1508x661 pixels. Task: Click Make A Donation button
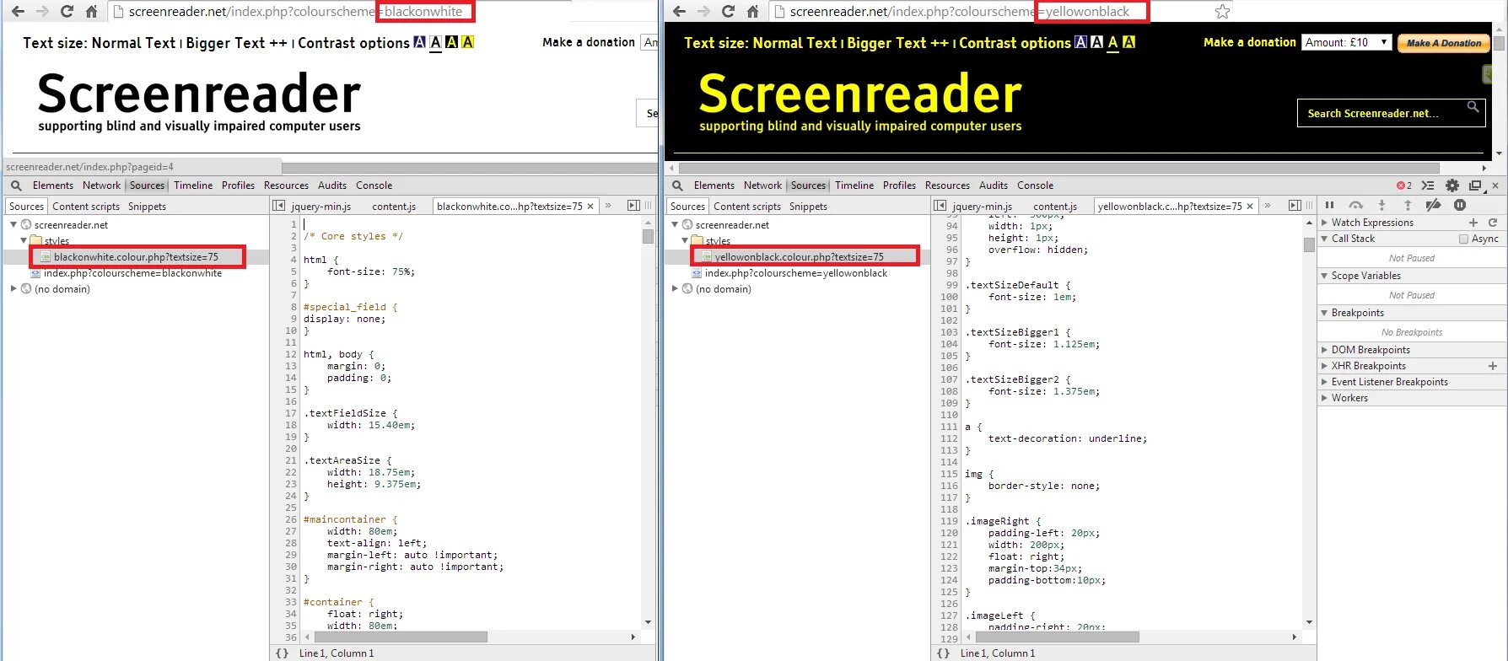click(1444, 43)
